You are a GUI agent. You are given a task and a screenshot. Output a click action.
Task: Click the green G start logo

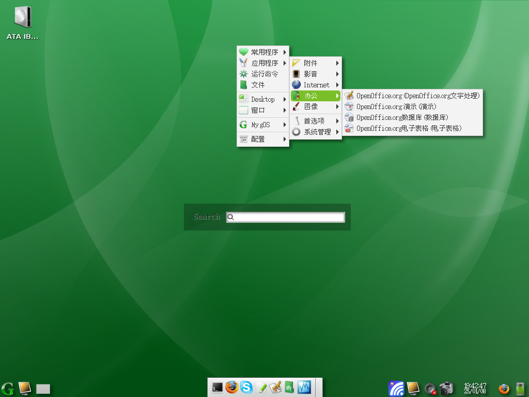pyautogui.click(x=7, y=388)
